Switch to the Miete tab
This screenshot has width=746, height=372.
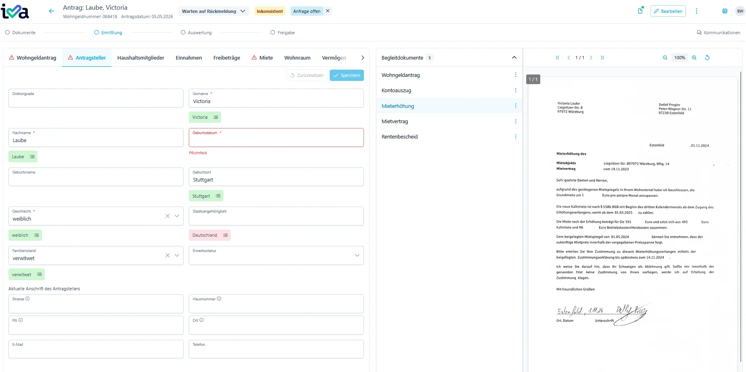tap(262, 58)
